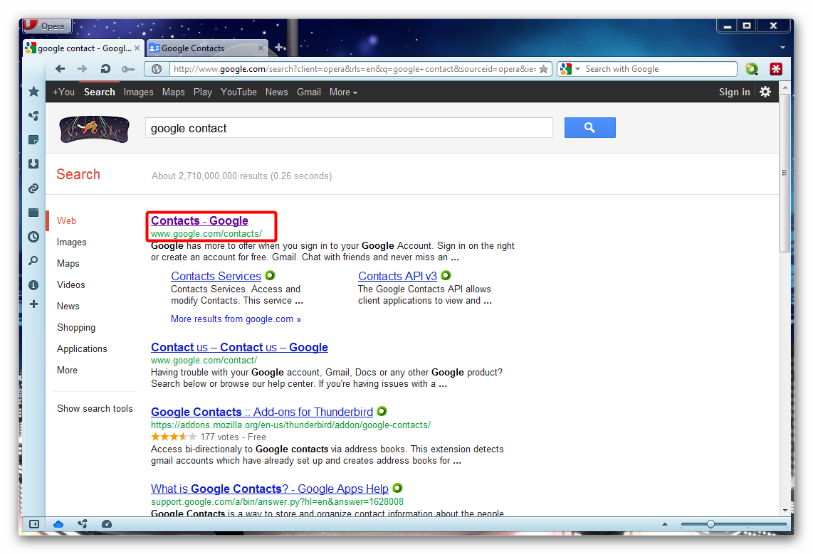Bookmark page with address bar star
The height and width of the screenshot is (554, 813).
(543, 69)
